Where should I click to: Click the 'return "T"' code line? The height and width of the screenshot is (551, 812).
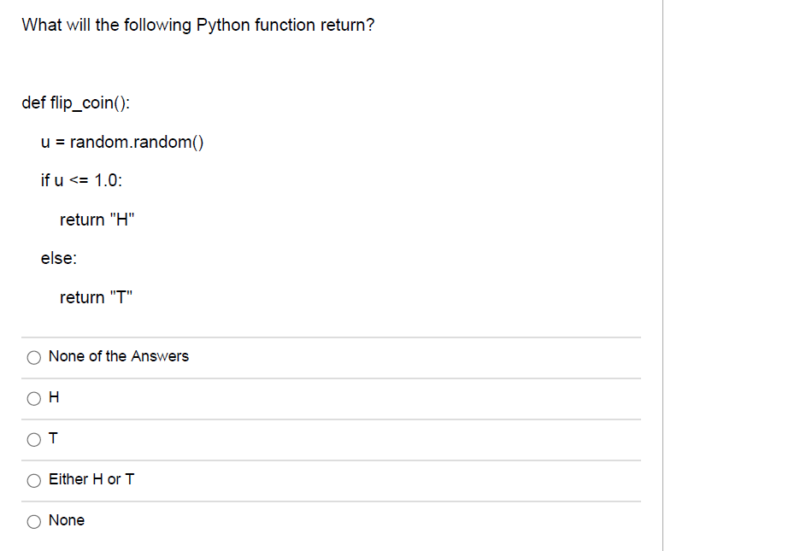96,297
